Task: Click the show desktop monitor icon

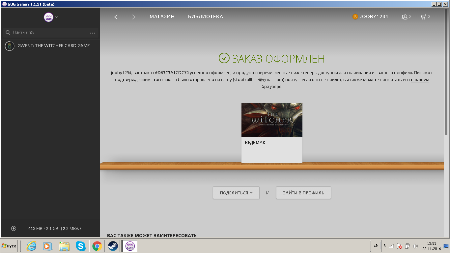Action: click(446, 246)
